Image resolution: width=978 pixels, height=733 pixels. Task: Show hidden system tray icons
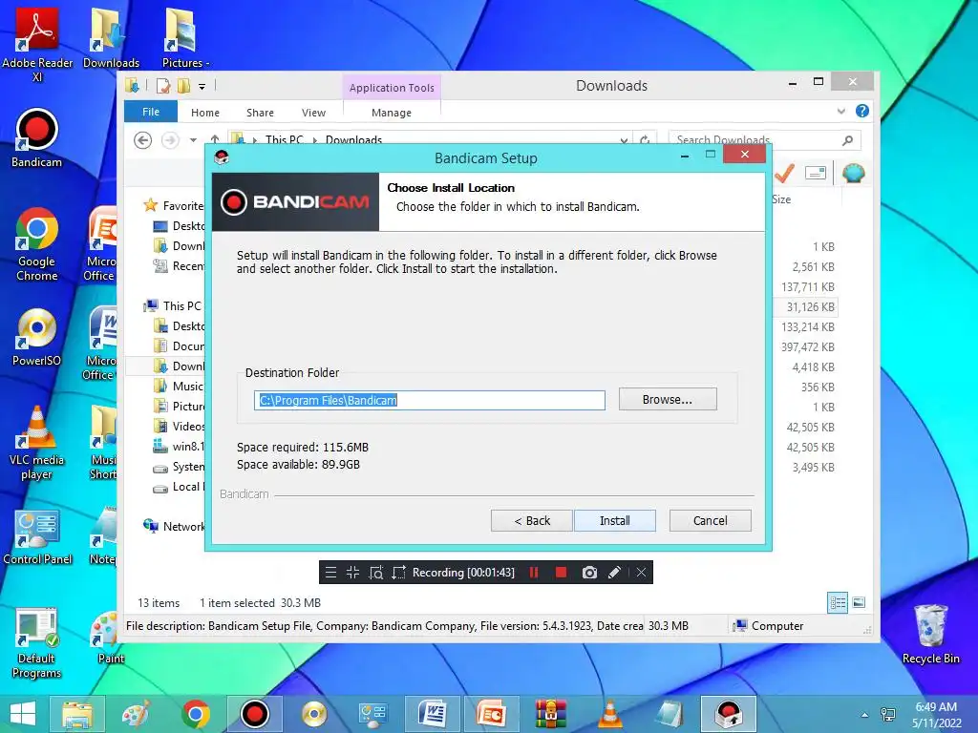(x=864, y=715)
